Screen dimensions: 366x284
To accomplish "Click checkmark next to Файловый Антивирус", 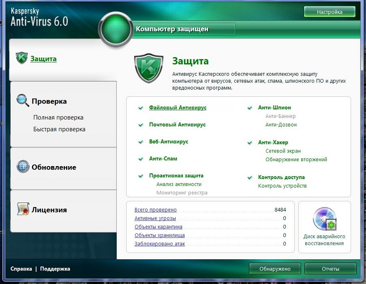I will (141, 108).
